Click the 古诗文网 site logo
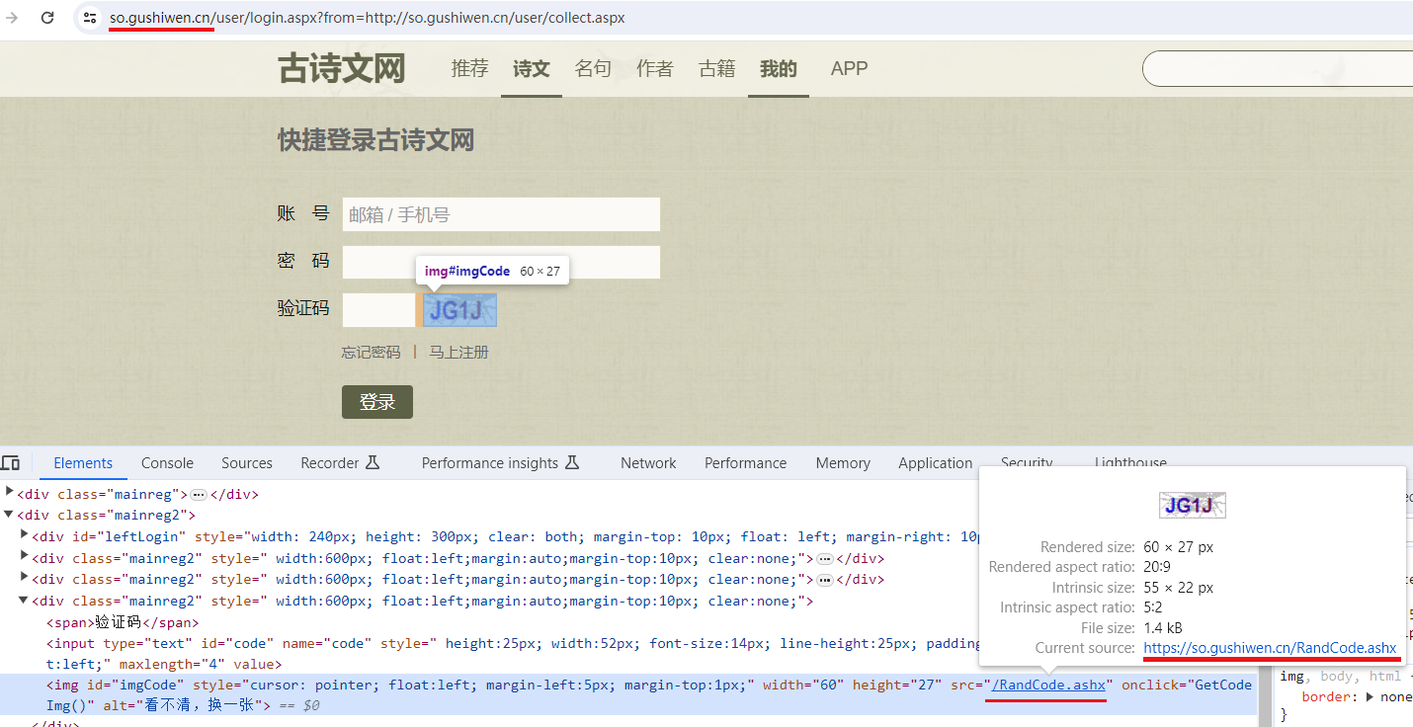 point(342,69)
